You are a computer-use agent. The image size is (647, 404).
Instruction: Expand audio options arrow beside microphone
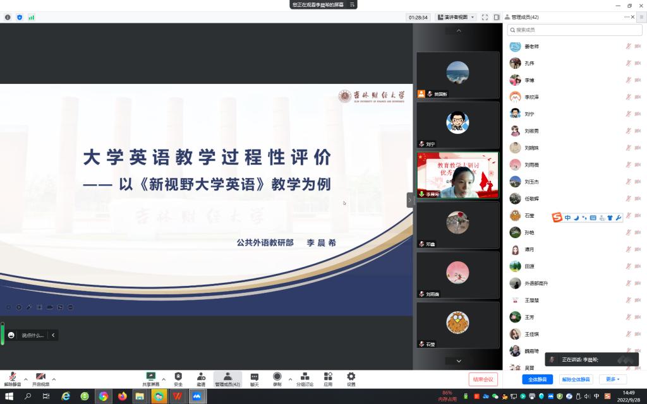[x=26, y=379]
